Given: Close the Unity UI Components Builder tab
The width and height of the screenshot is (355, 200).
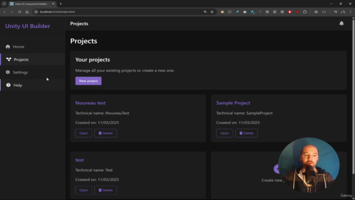Looking at the screenshot, I should (x=53, y=4).
